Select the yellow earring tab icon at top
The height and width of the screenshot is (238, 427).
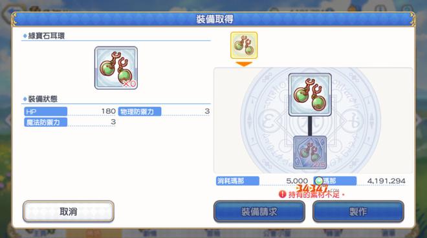[244, 45]
